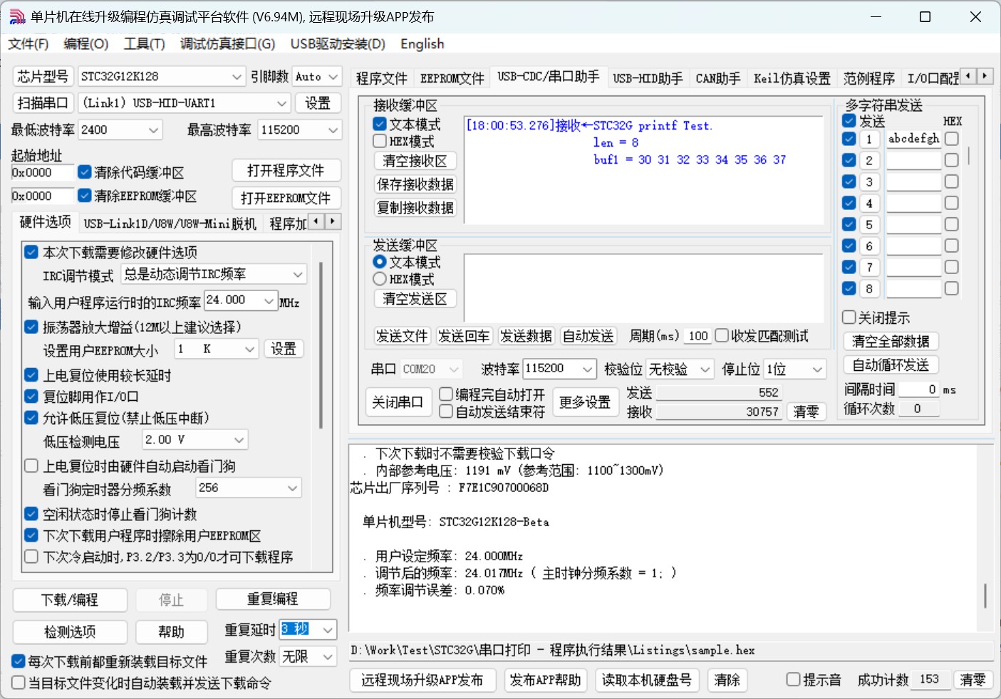Click multi-string send button number 1
Image resolution: width=1001 pixels, height=699 pixels.
click(x=869, y=139)
